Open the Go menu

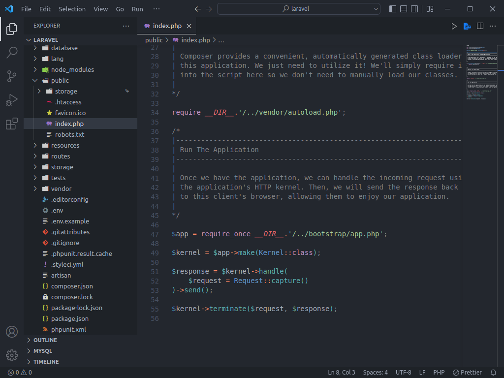[120, 9]
